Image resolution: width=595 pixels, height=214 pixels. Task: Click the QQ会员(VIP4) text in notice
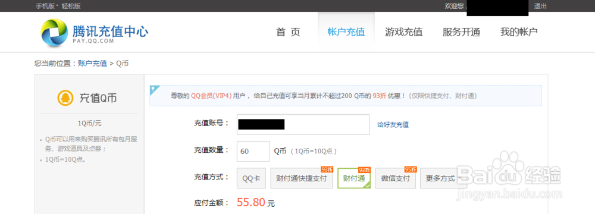(211, 96)
